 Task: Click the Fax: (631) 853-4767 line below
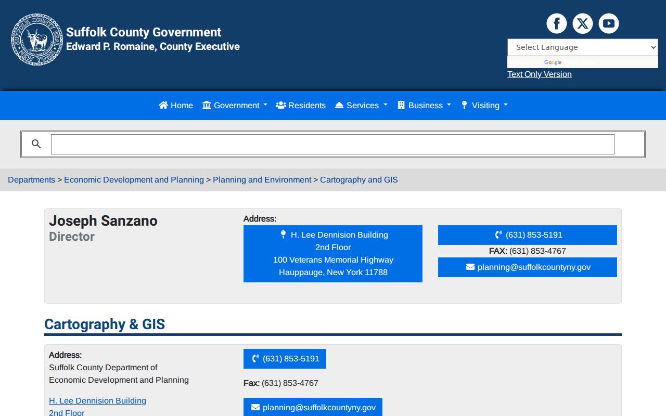[x=281, y=383]
